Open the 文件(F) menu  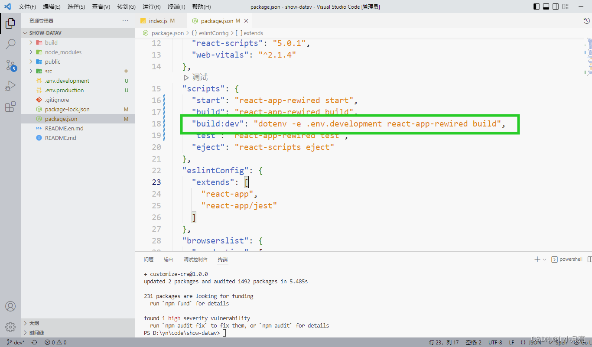coord(27,6)
